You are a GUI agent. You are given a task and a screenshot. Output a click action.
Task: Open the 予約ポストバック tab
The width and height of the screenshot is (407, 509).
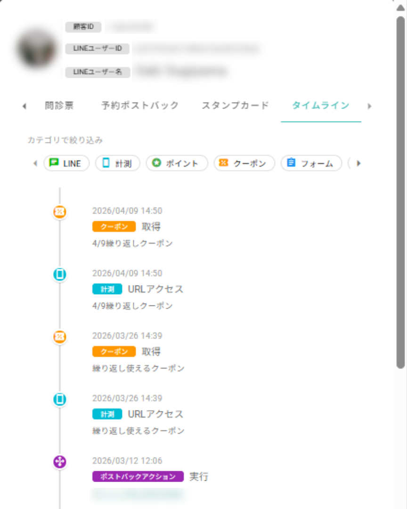tap(140, 106)
